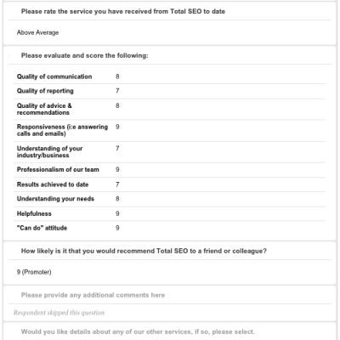340x340 pixels.
Task: Click the 'Above Average' answer text
Action: (37, 32)
